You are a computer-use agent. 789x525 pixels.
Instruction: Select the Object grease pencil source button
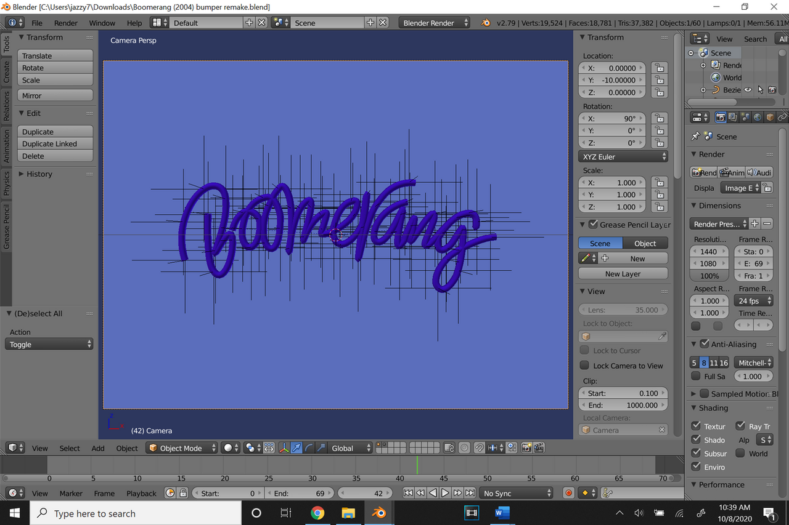tap(645, 243)
